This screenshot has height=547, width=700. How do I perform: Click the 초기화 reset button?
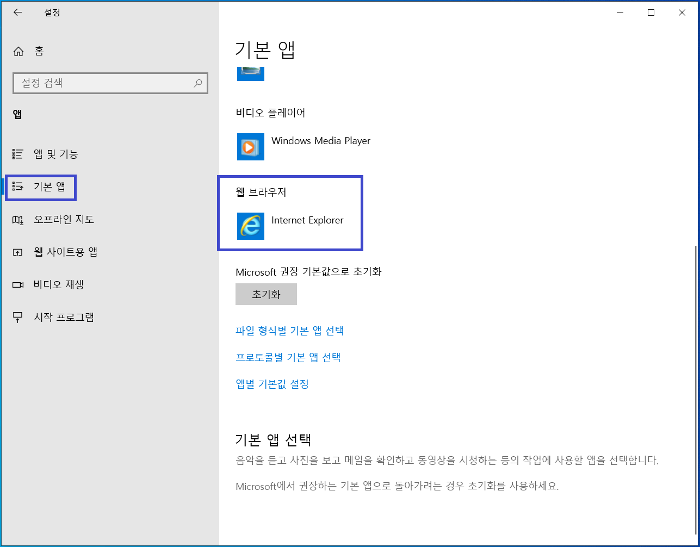(x=266, y=294)
